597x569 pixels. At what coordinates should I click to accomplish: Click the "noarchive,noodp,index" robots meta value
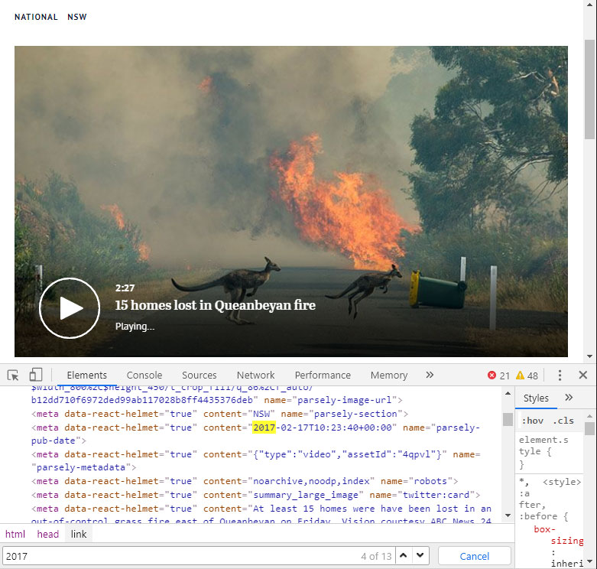311,481
